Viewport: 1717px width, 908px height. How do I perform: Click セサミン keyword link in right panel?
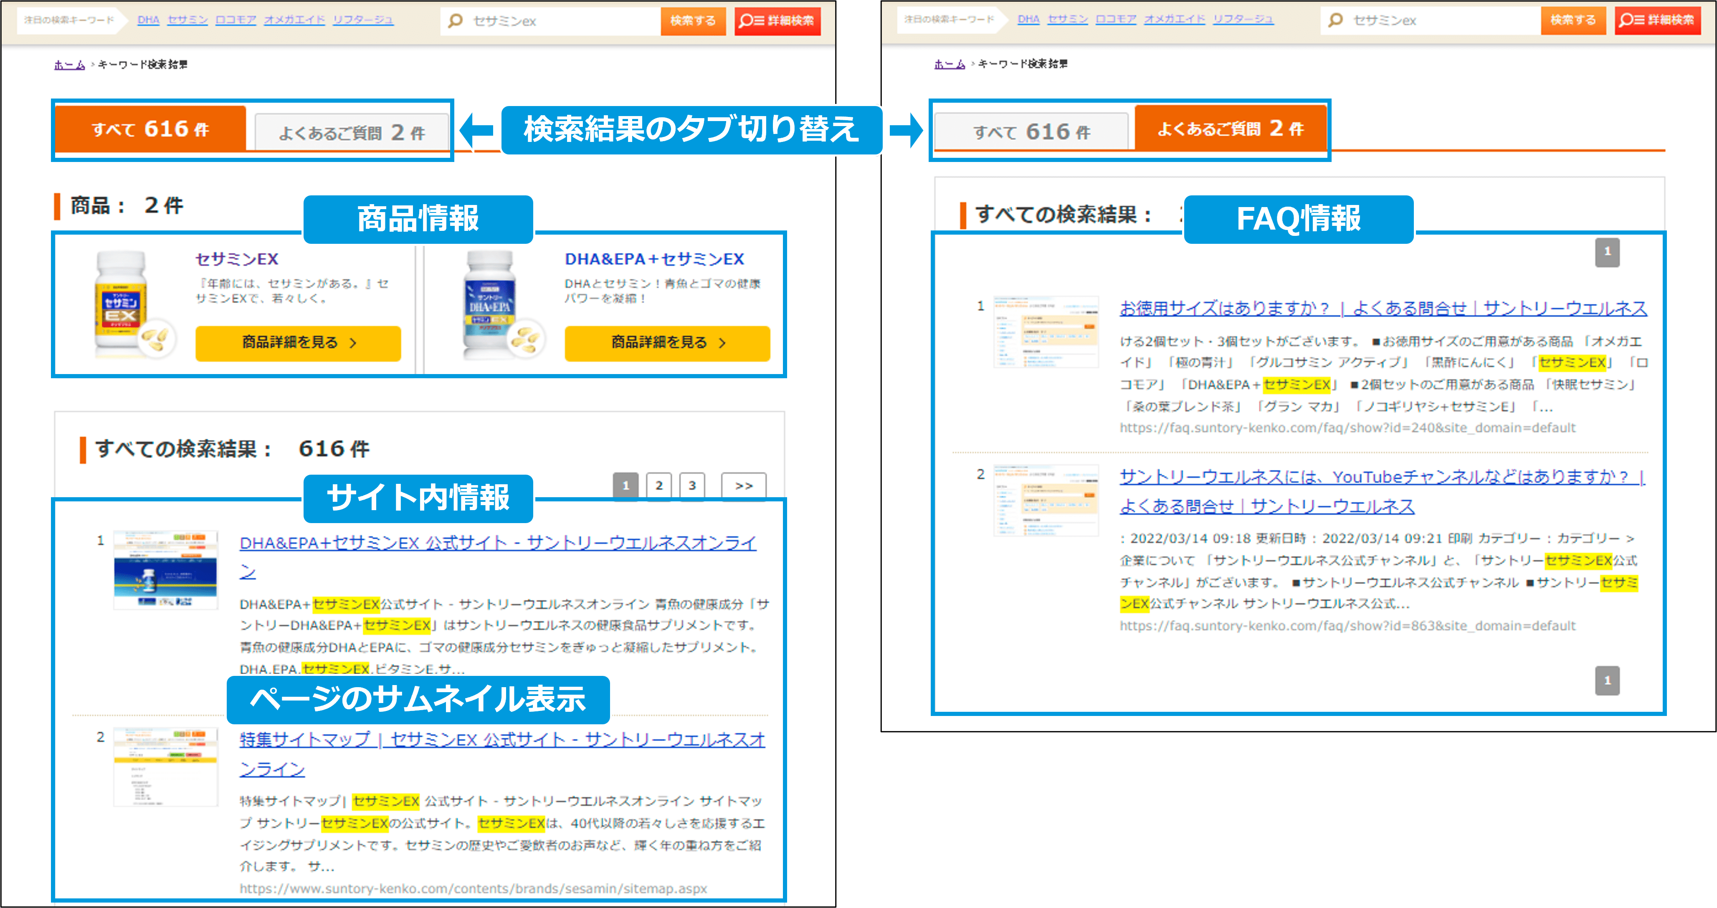pos(1067,19)
